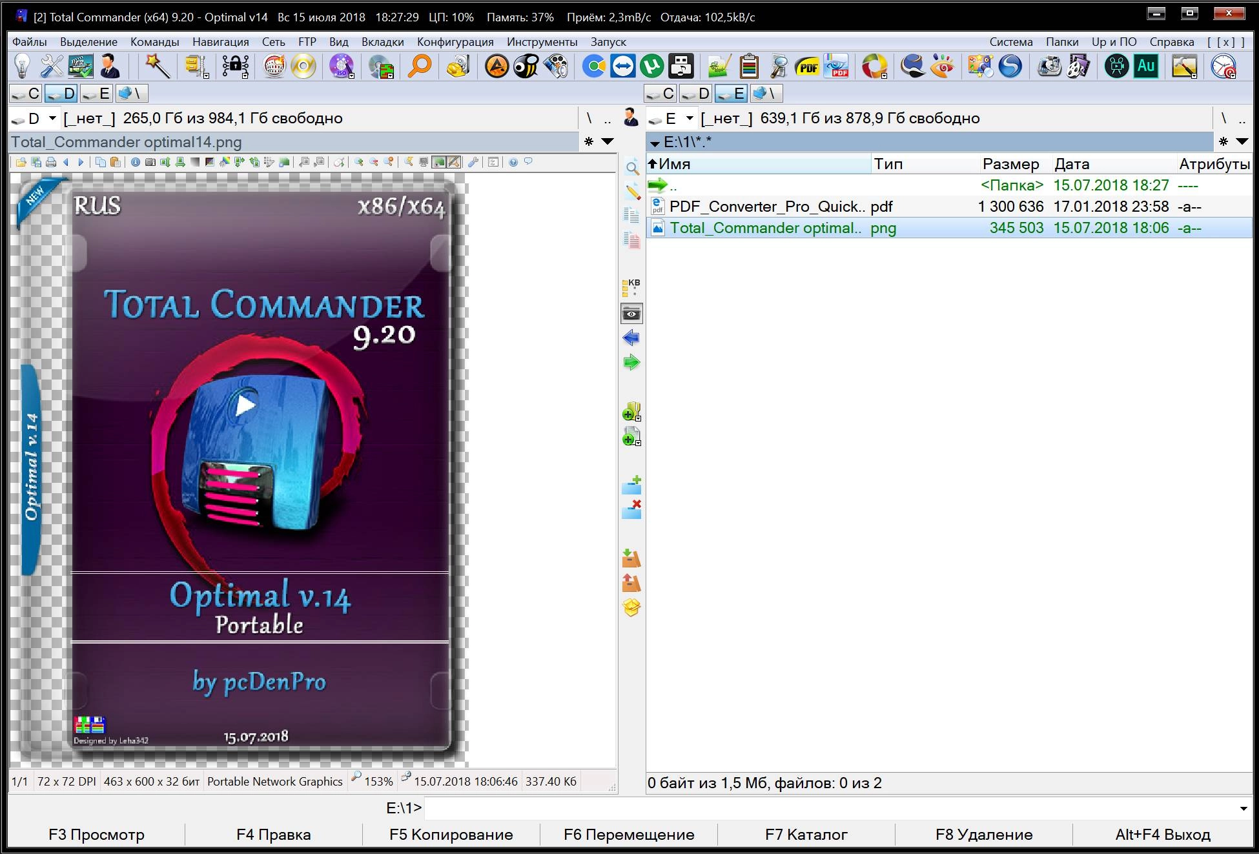Launch the yellow PDF tool icon
Image resolution: width=1259 pixels, height=854 pixels.
(807, 66)
